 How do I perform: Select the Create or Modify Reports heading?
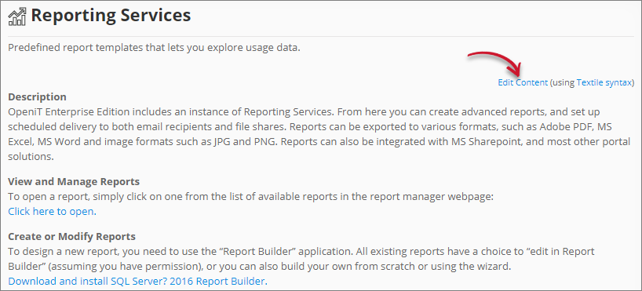coord(71,237)
